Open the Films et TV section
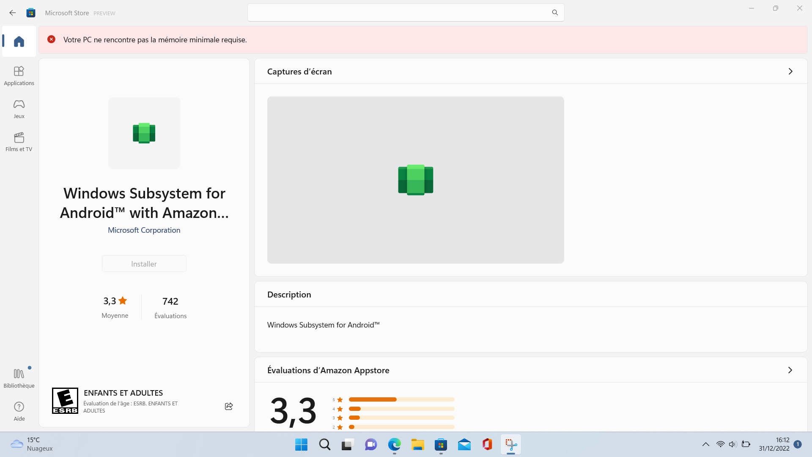 [x=19, y=142]
